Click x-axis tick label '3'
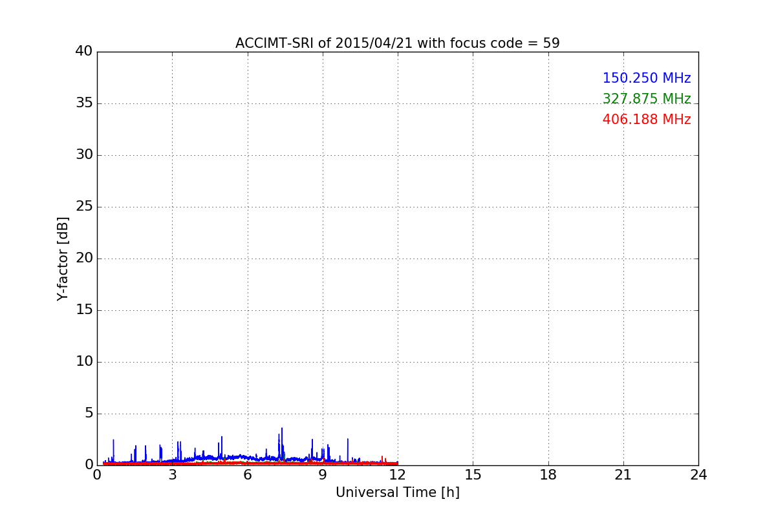This screenshot has width=776, height=517. click(x=172, y=475)
